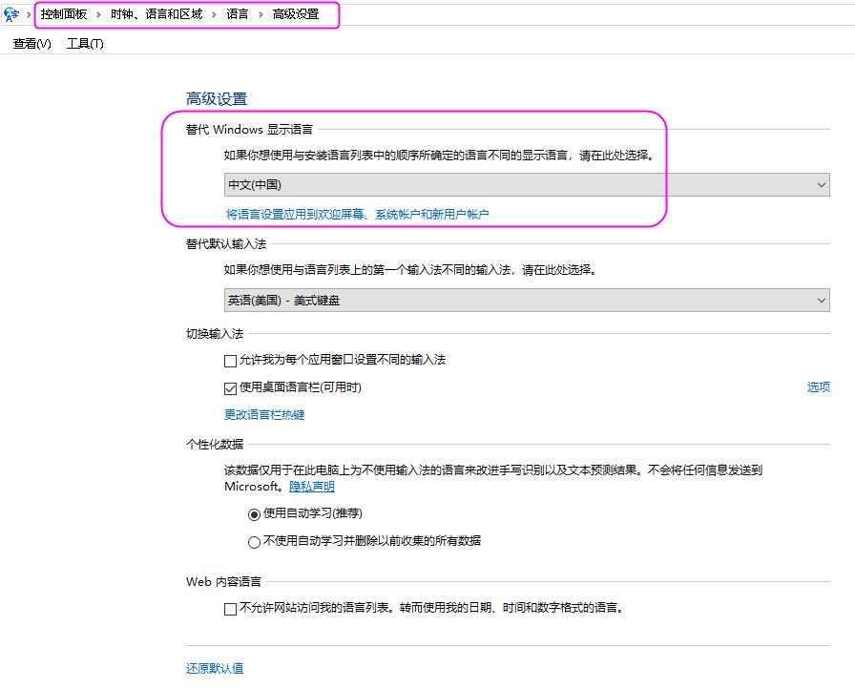Enable 不允许网站访问我的语言列表
The image size is (855, 689).
click(230, 608)
